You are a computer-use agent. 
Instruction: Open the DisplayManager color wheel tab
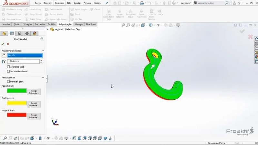[35, 34]
